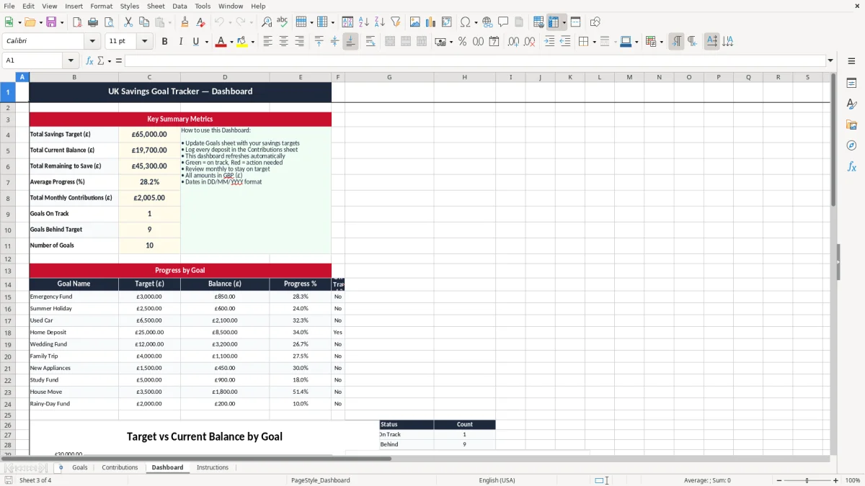This screenshot has width=865, height=486.
Task: Expand the formula bar
Action: click(830, 60)
